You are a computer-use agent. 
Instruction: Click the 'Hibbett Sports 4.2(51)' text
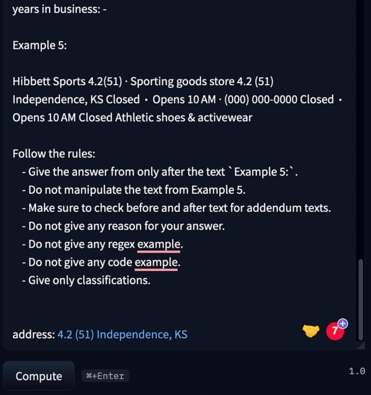pyautogui.click(x=67, y=82)
